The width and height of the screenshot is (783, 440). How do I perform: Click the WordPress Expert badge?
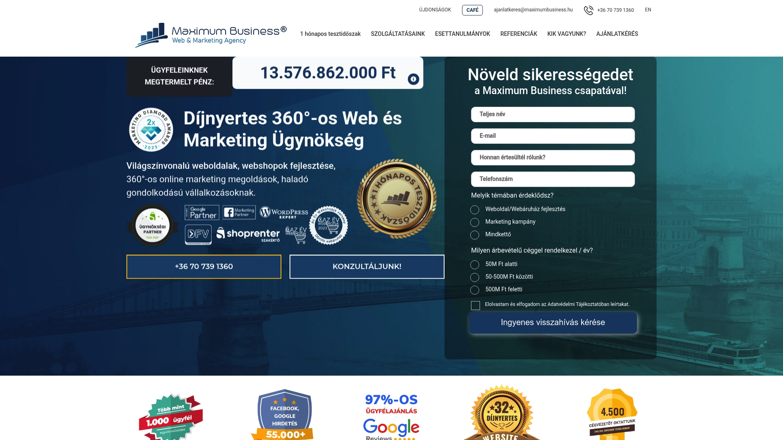285,212
